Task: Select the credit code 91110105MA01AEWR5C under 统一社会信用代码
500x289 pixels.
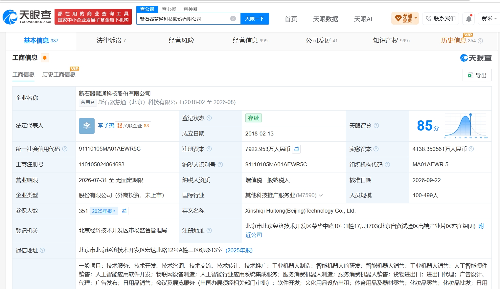Action: pos(110,149)
